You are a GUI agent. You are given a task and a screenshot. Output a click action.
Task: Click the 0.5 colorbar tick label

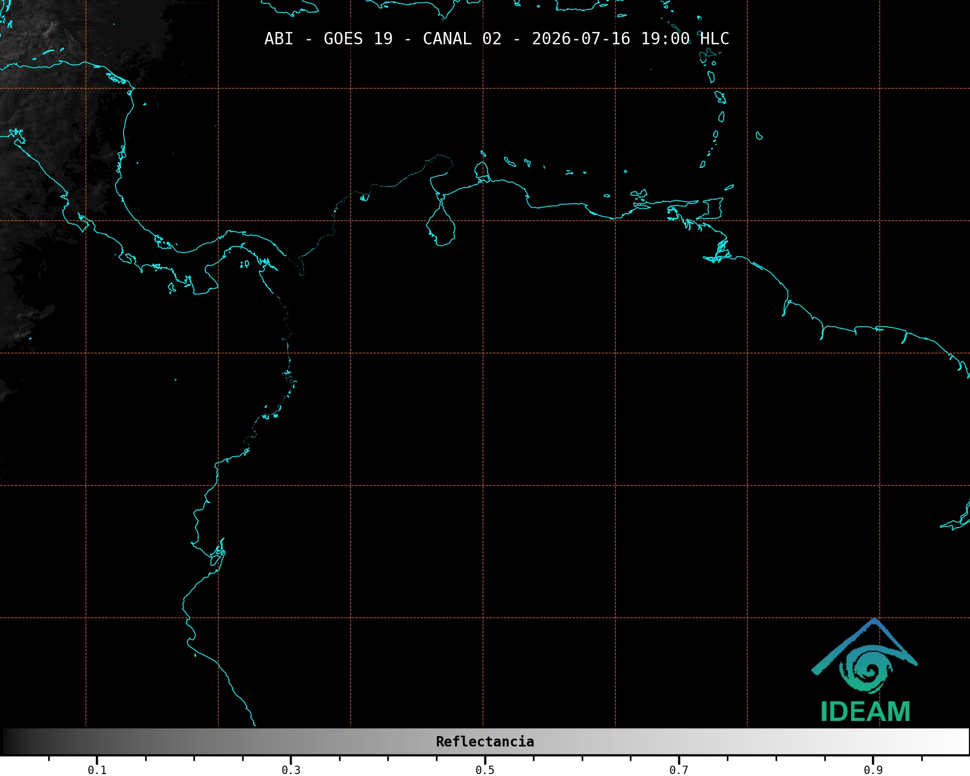485,770
